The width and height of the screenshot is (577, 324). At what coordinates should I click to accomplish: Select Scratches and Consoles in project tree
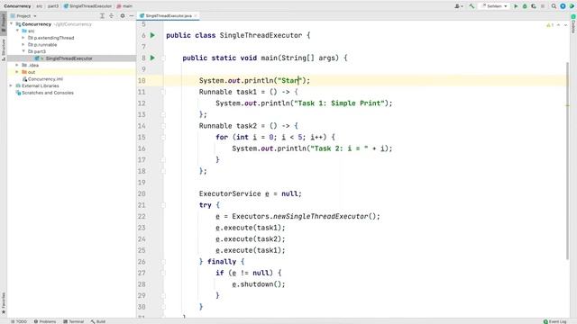click(x=48, y=93)
